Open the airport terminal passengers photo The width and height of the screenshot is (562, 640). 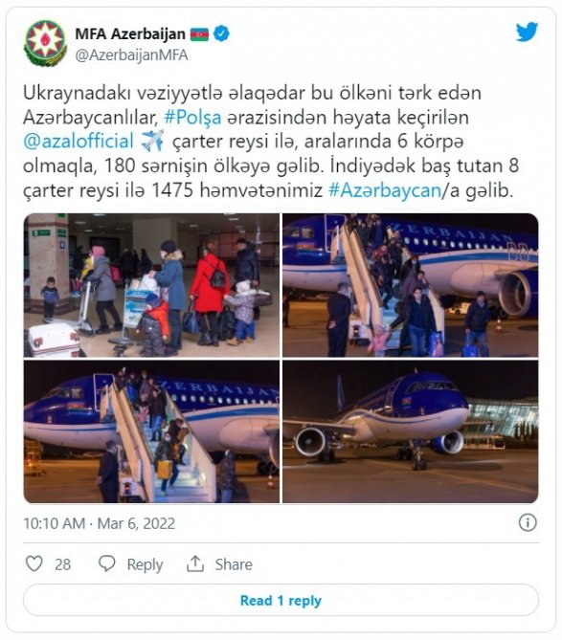[151, 285]
